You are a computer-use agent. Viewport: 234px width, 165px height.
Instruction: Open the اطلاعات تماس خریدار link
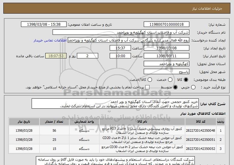(x=50, y=40)
